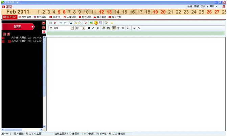
Task: Click the Undo arrow icon
Action: [61, 23]
